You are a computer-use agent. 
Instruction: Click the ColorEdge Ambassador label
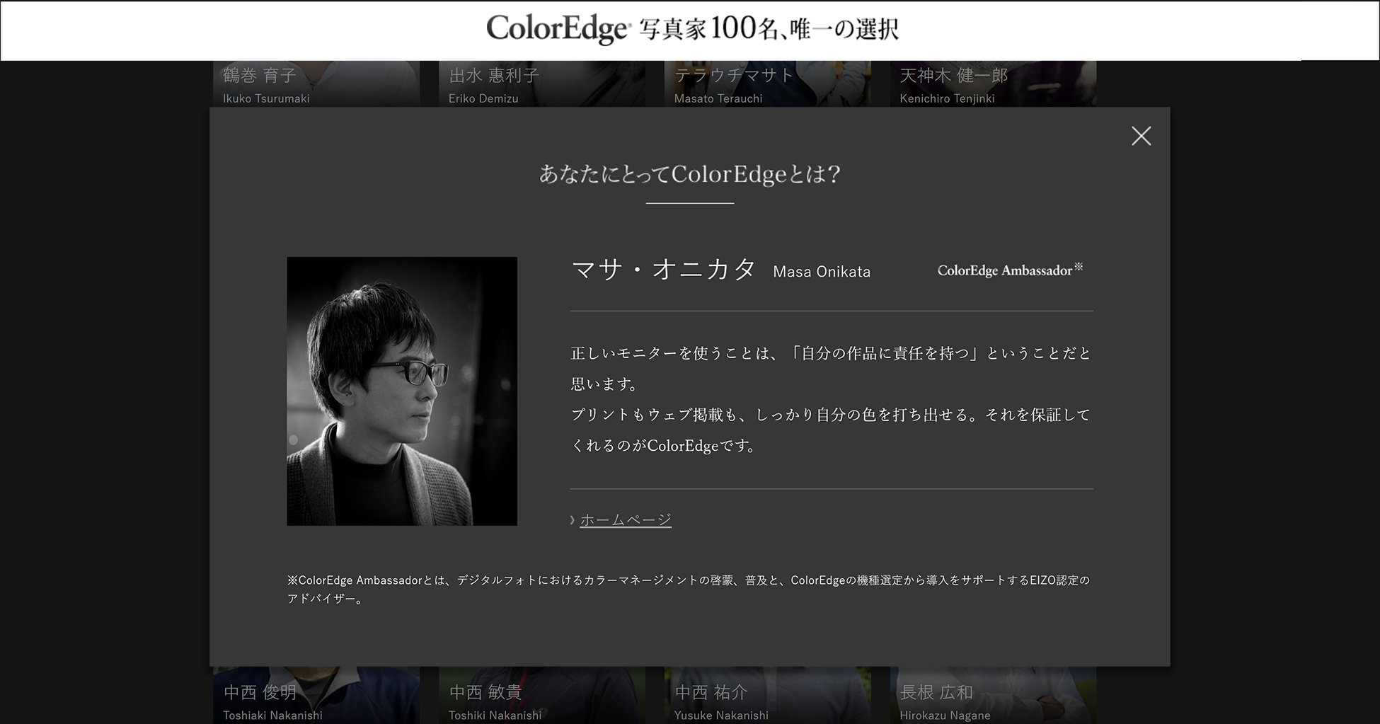(x=1010, y=270)
